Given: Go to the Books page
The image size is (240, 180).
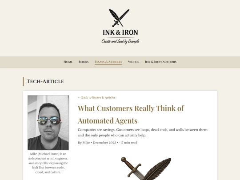Looking at the screenshot, I should click(84, 62).
